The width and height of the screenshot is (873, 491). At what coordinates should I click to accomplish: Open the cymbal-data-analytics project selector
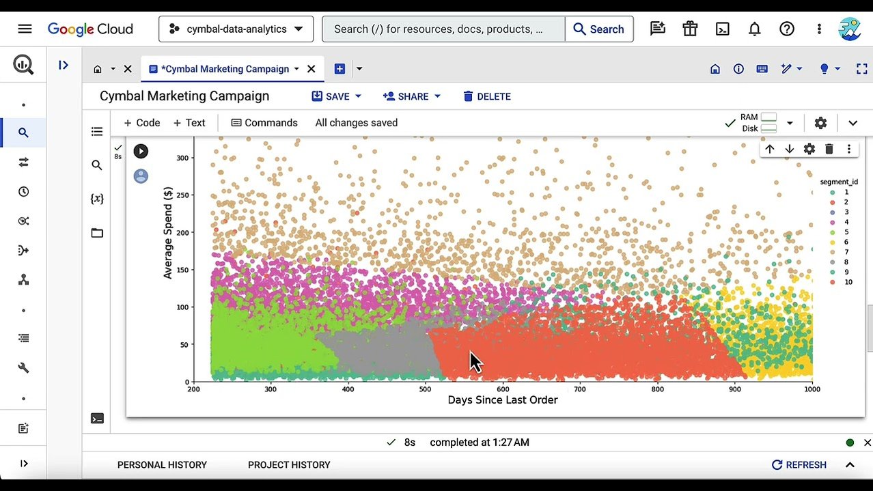tap(236, 29)
